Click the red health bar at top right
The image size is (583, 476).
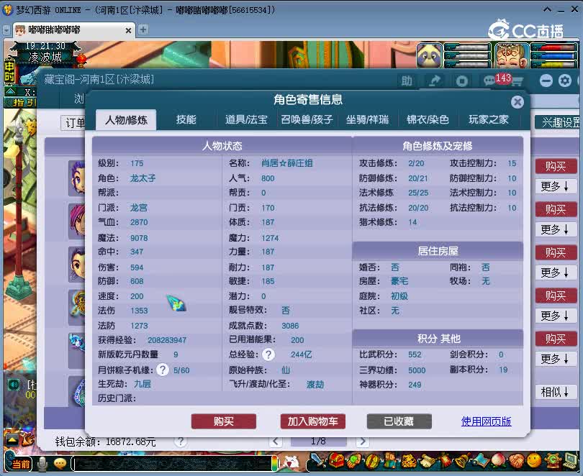point(553,48)
